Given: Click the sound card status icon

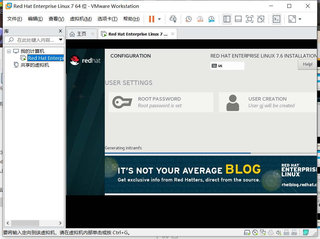Looking at the screenshot, I should [279, 233].
